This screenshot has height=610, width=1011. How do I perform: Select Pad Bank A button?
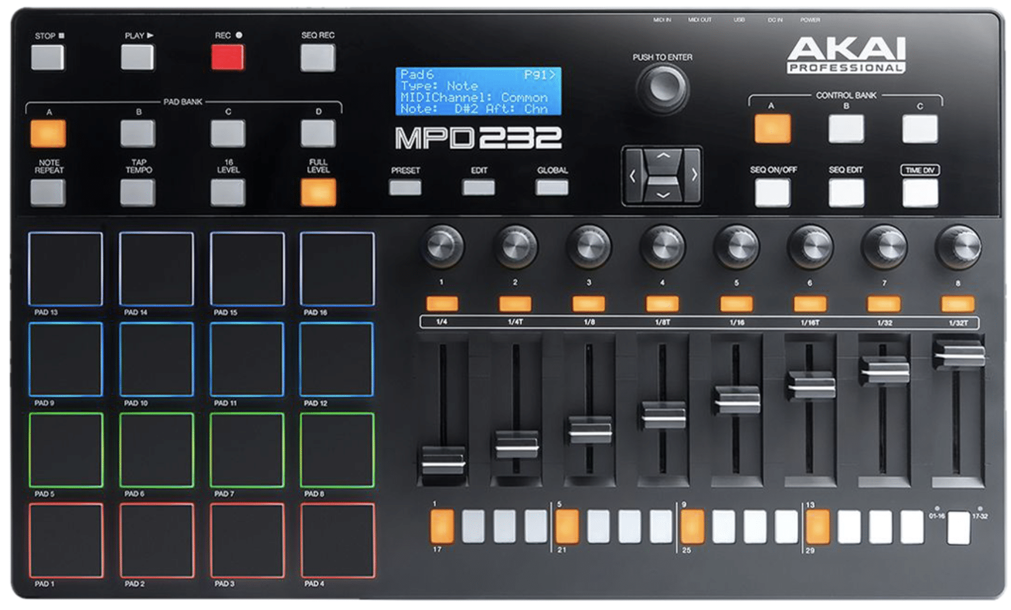tap(48, 134)
